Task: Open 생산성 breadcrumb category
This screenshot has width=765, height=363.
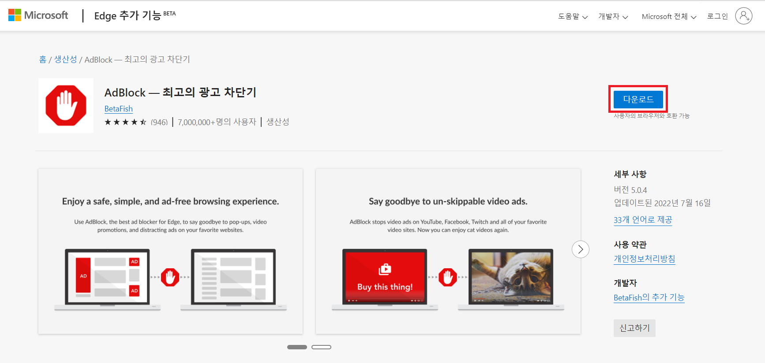Action: coord(65,59)
